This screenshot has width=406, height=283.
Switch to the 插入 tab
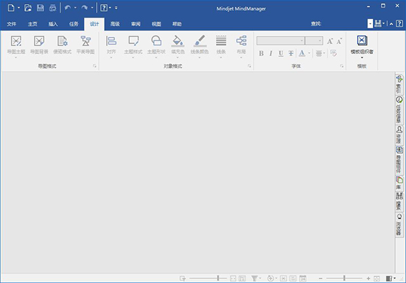click(x=53, y=24)
